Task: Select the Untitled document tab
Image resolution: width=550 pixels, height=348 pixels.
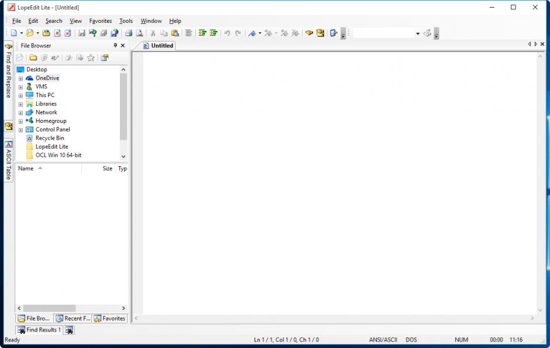Action: (x=158, y=46)
